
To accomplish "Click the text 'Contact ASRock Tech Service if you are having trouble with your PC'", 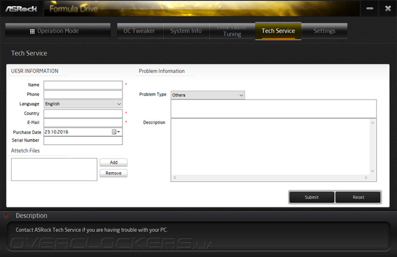I will 92,229.
